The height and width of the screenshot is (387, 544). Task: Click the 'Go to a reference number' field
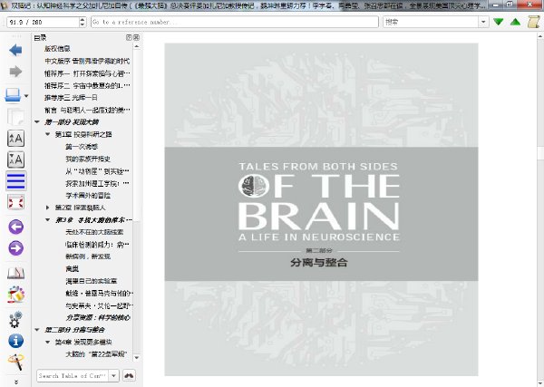click(x=235, y=22)
